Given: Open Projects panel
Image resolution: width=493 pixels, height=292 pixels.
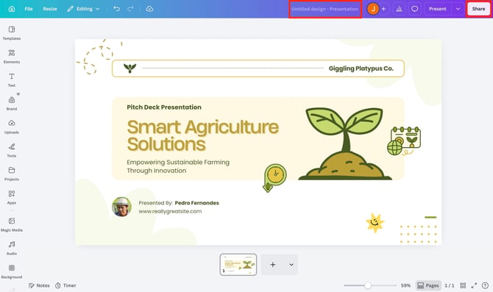Looking at the screenshot, I should tap(12, 174).
